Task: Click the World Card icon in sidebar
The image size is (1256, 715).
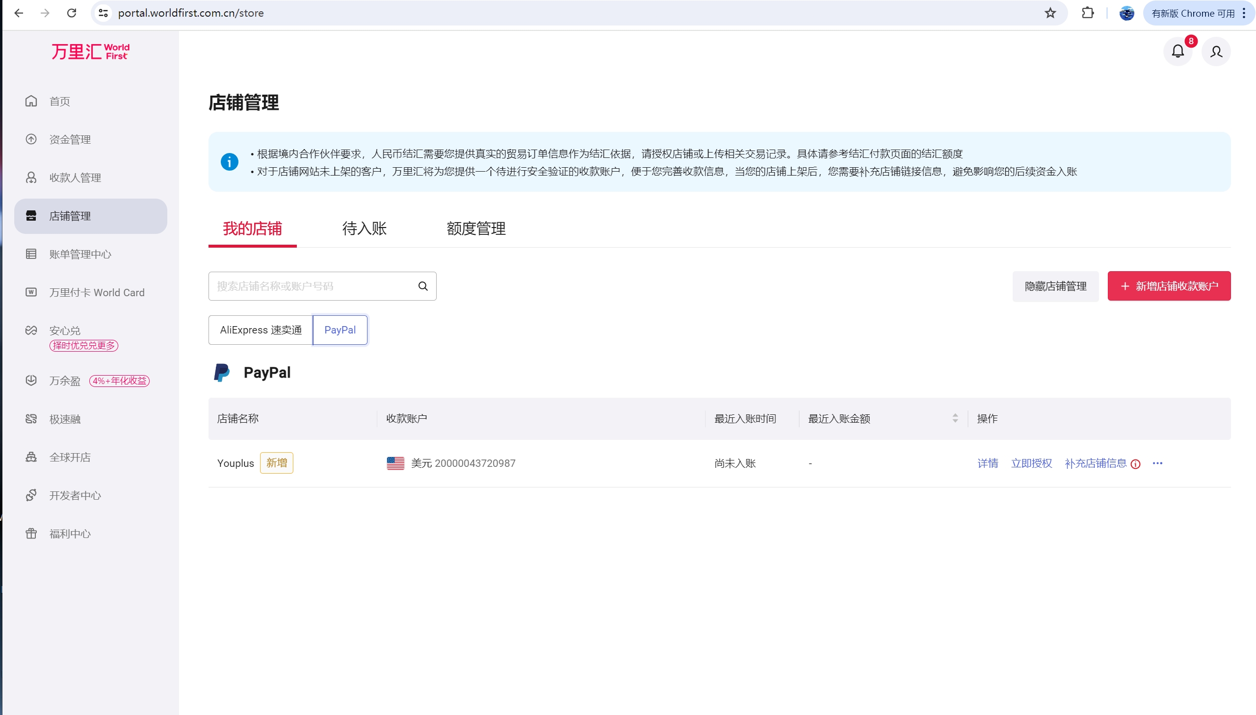Action: pos(31,292)
